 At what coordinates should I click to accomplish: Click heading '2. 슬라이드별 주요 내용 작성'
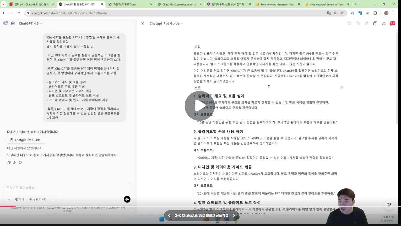(x=218, y=132)
